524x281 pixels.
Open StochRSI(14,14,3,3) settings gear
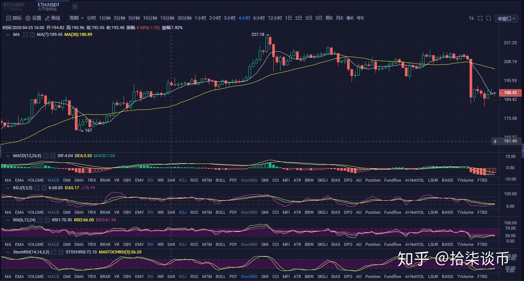(54, 252)
